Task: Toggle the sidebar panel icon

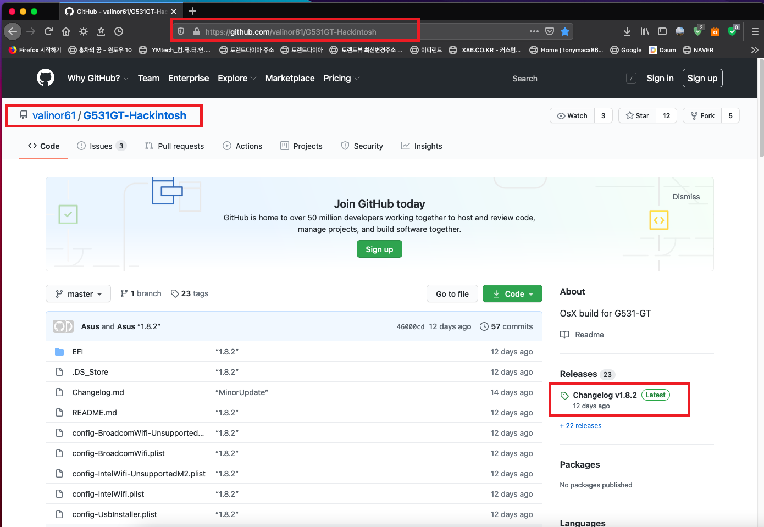Action: pos(662,31)
